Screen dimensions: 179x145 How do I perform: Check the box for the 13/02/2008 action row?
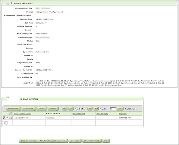click(x=11, y=118)
